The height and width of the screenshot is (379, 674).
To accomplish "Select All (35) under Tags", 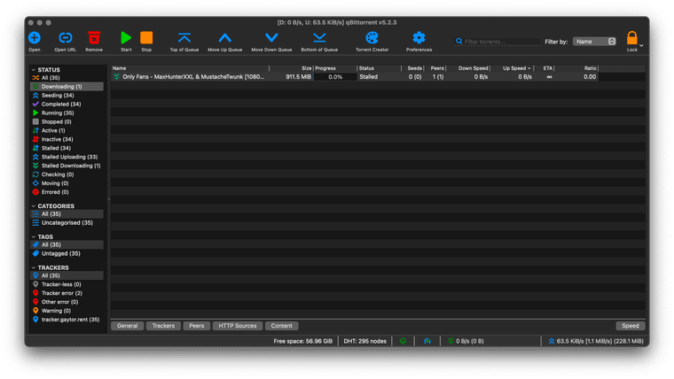I will coord(67,245).
